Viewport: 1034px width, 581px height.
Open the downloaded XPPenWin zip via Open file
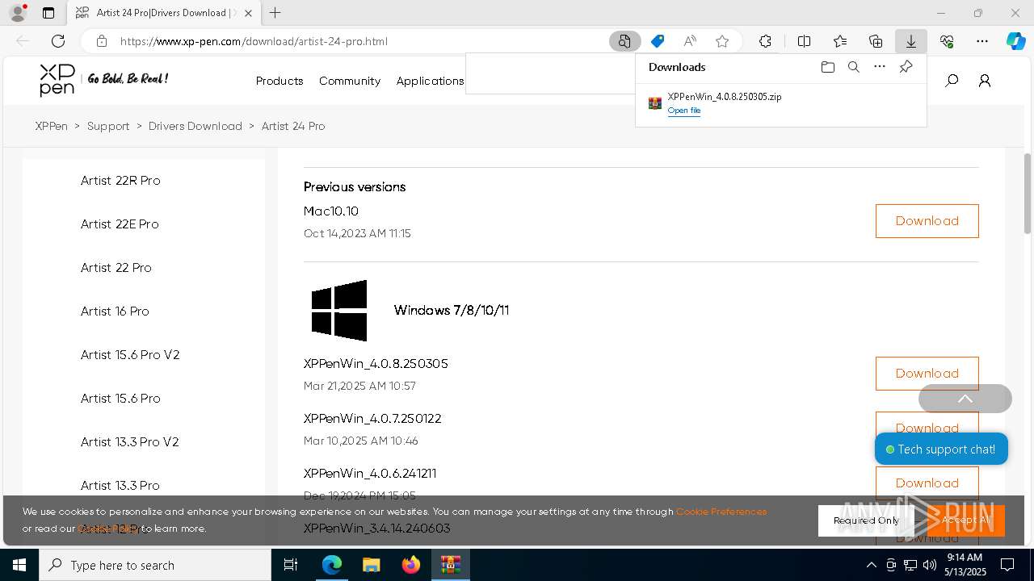click(684, 111)
